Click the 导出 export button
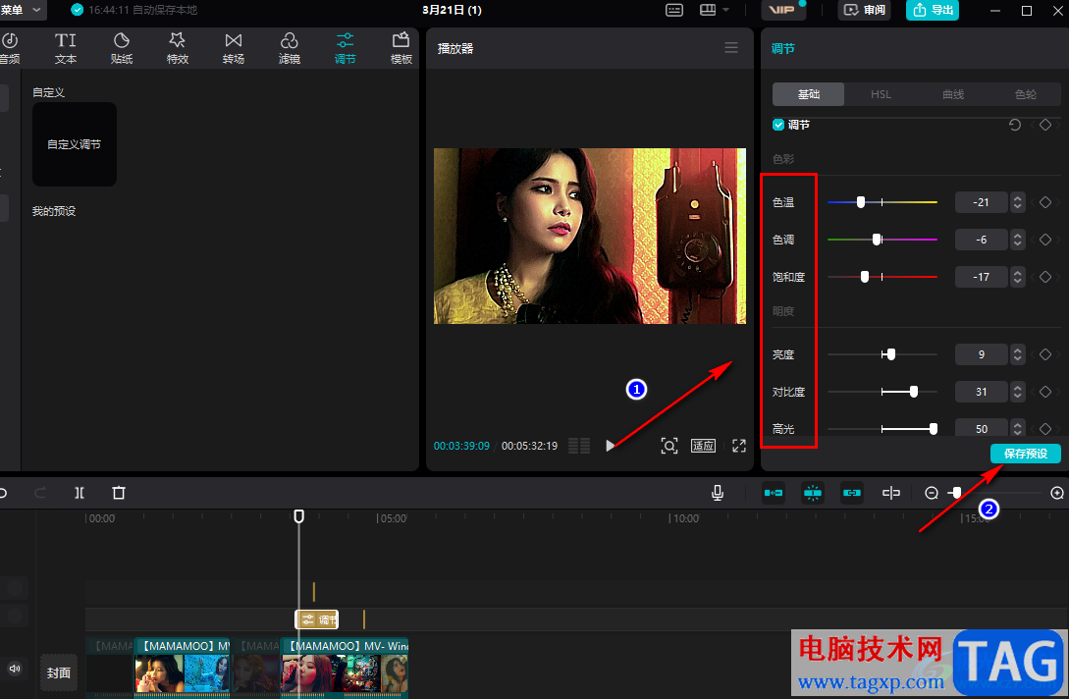The width and height of the screenshot is (1069, 699). (933, 10)
